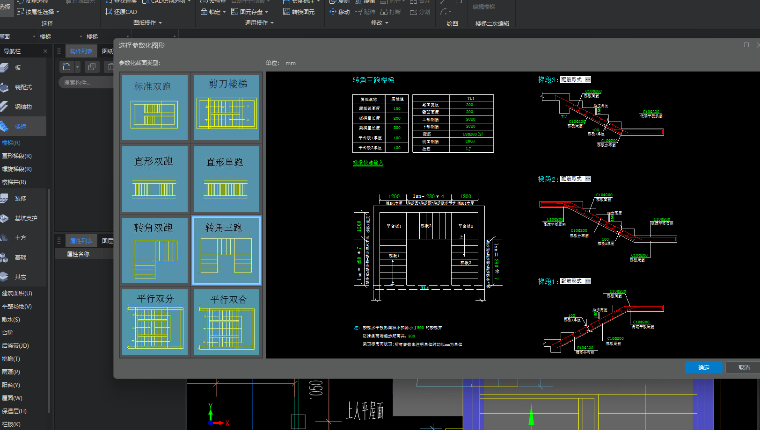This screenshot has height=430, width=760.
Task: Focus the 搜索构件 search field
Action: coord(86,83)
